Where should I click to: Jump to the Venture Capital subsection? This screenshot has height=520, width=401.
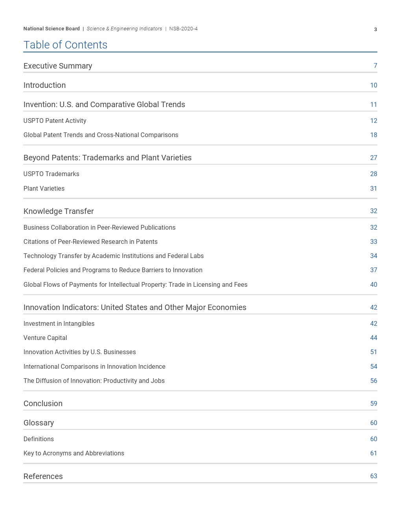point(45,338)
